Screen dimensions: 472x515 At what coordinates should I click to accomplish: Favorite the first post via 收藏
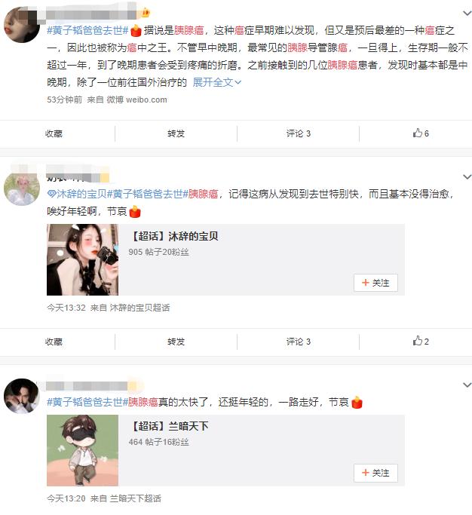(x=54, y=133)
